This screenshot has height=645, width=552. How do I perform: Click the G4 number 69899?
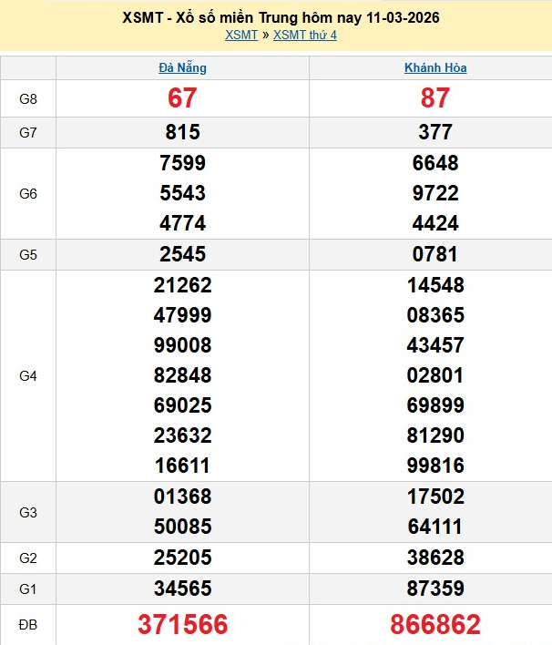click(x=435, y=405)
